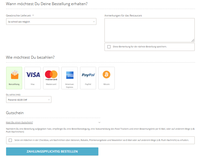Screen dimensions: 197x159
Task: Enable saving remark for next order
Action: (x=109, y=47)
